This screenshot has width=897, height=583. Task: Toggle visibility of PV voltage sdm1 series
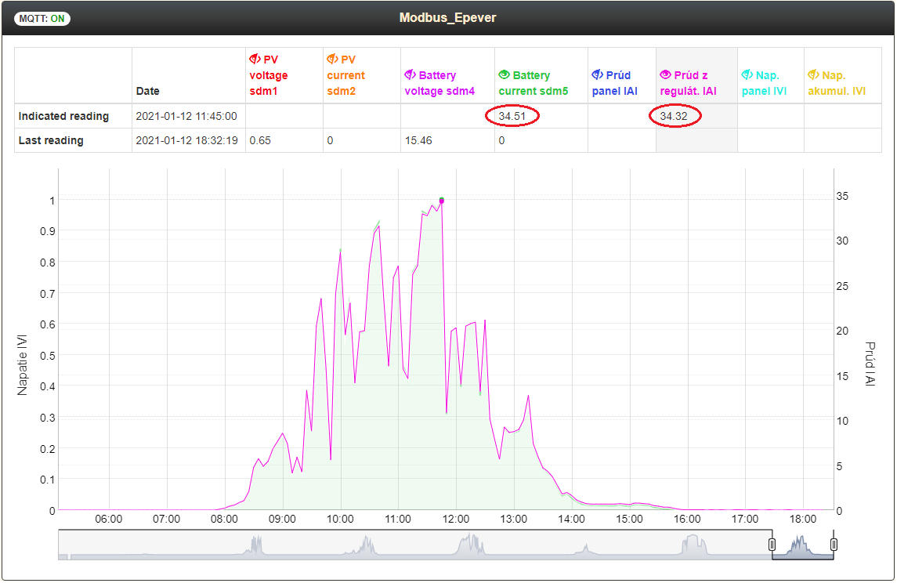coord(255,59)
